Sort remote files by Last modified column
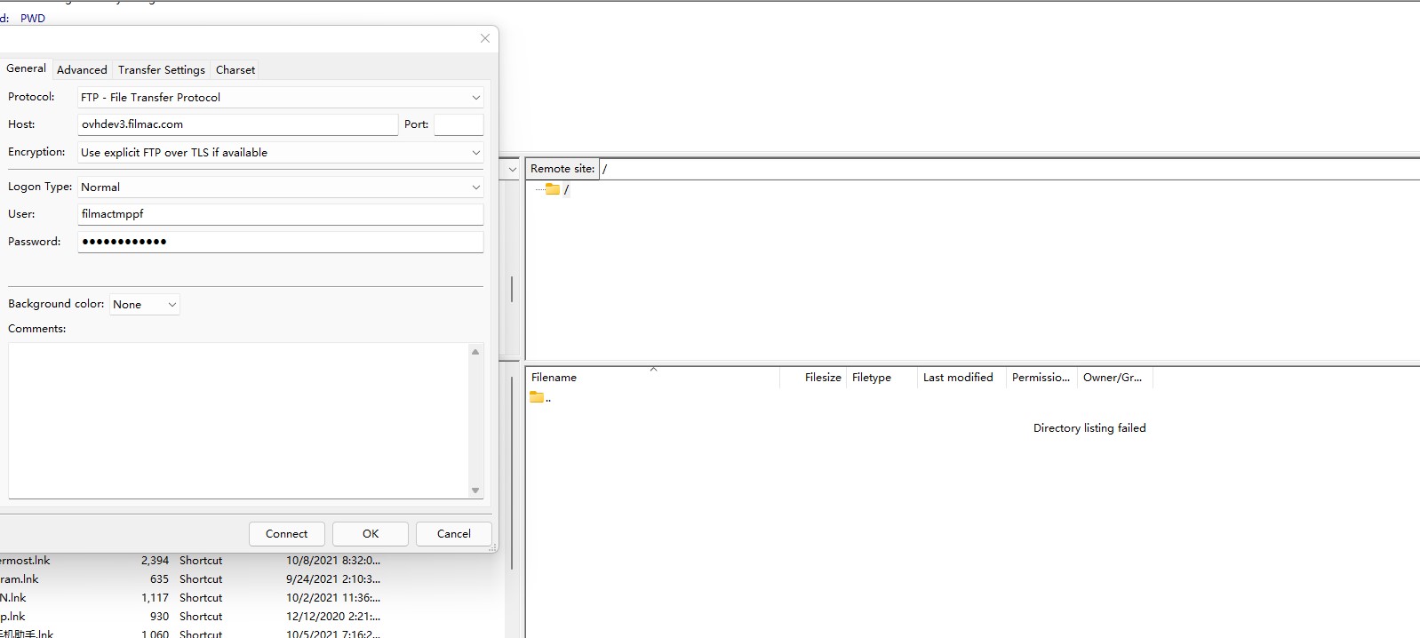Image resolution: width=1420 pixels, height=638 pixels. pyautogui.click(x=961, y=378)
